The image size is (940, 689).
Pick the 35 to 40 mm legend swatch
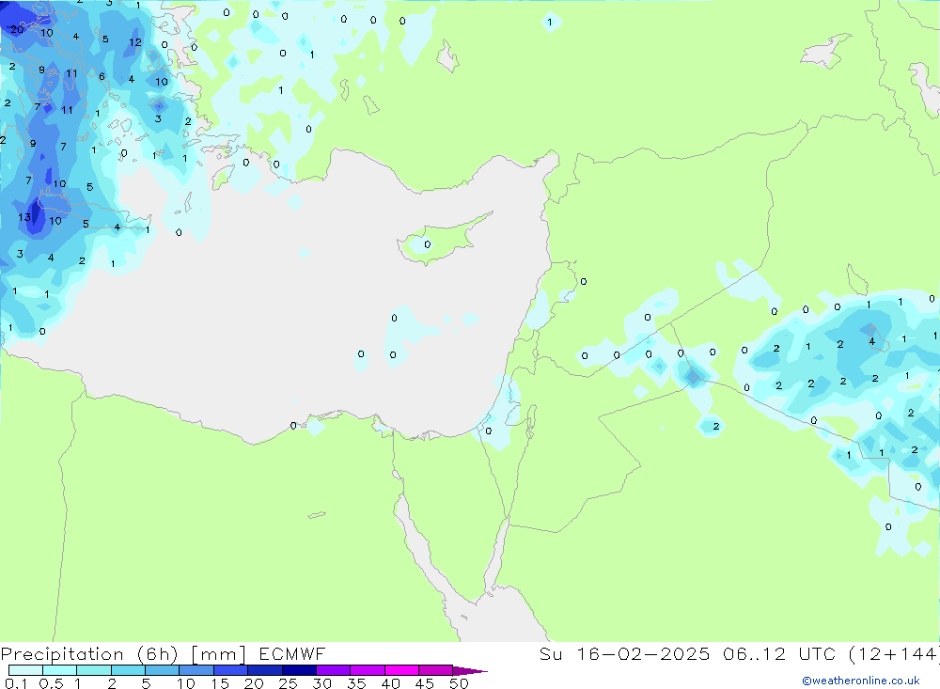coord(368,670)
